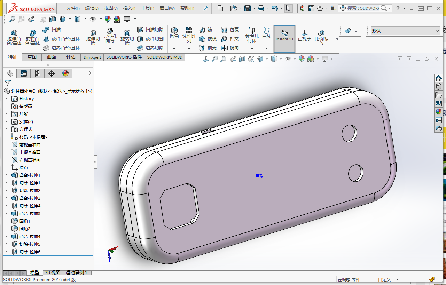The image size is (446, 285).
Task: Expand the 注解 node
Action: click(6, 114)
